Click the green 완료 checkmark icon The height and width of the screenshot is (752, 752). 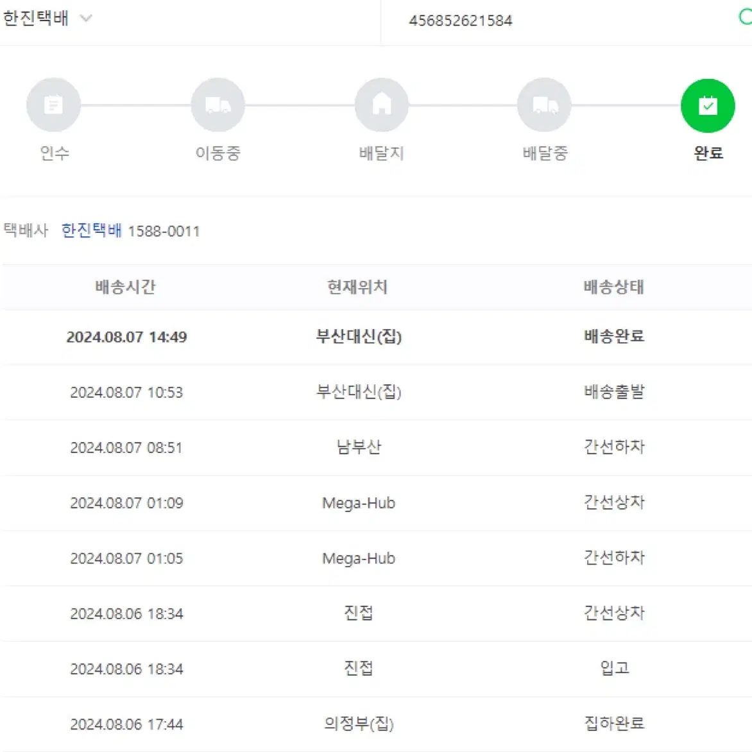[x=708, y=105]
